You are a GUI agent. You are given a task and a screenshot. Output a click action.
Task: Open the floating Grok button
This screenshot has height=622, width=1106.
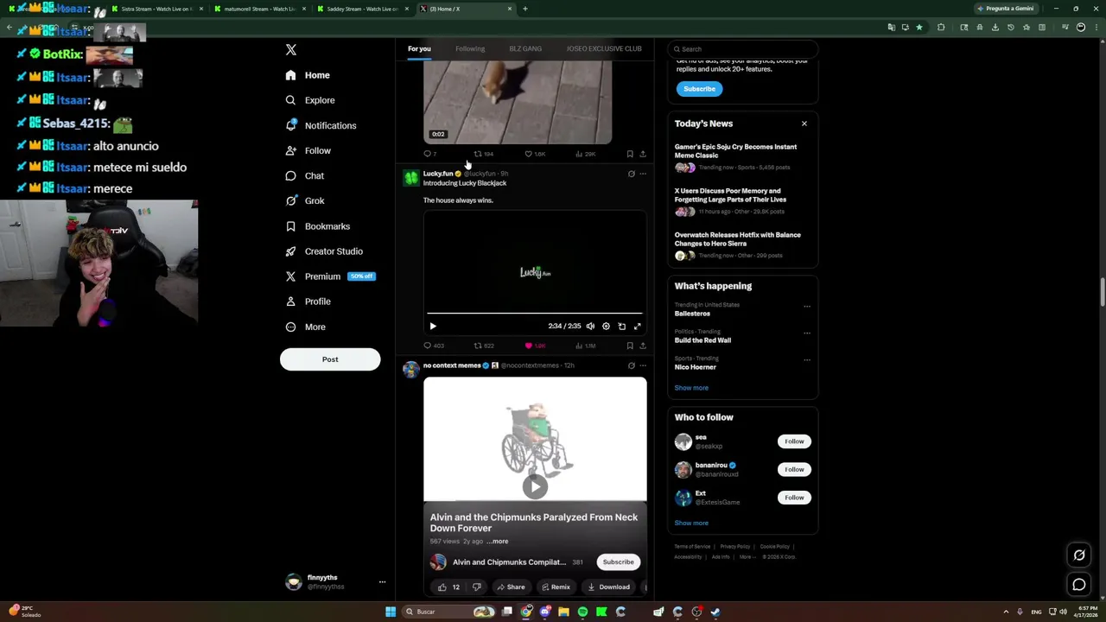[1079, 555]
